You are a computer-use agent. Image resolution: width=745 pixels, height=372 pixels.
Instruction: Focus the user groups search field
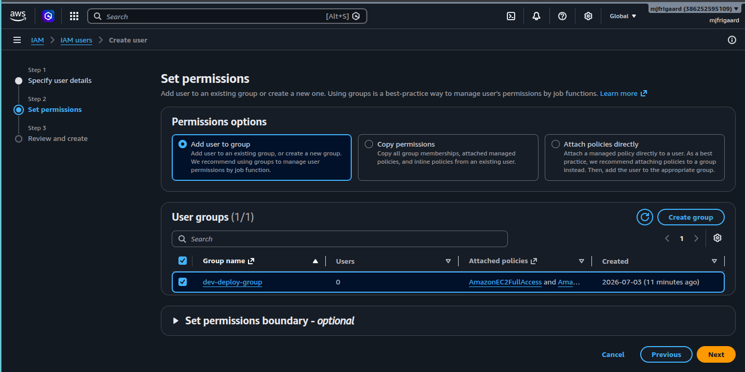(340, 239)
